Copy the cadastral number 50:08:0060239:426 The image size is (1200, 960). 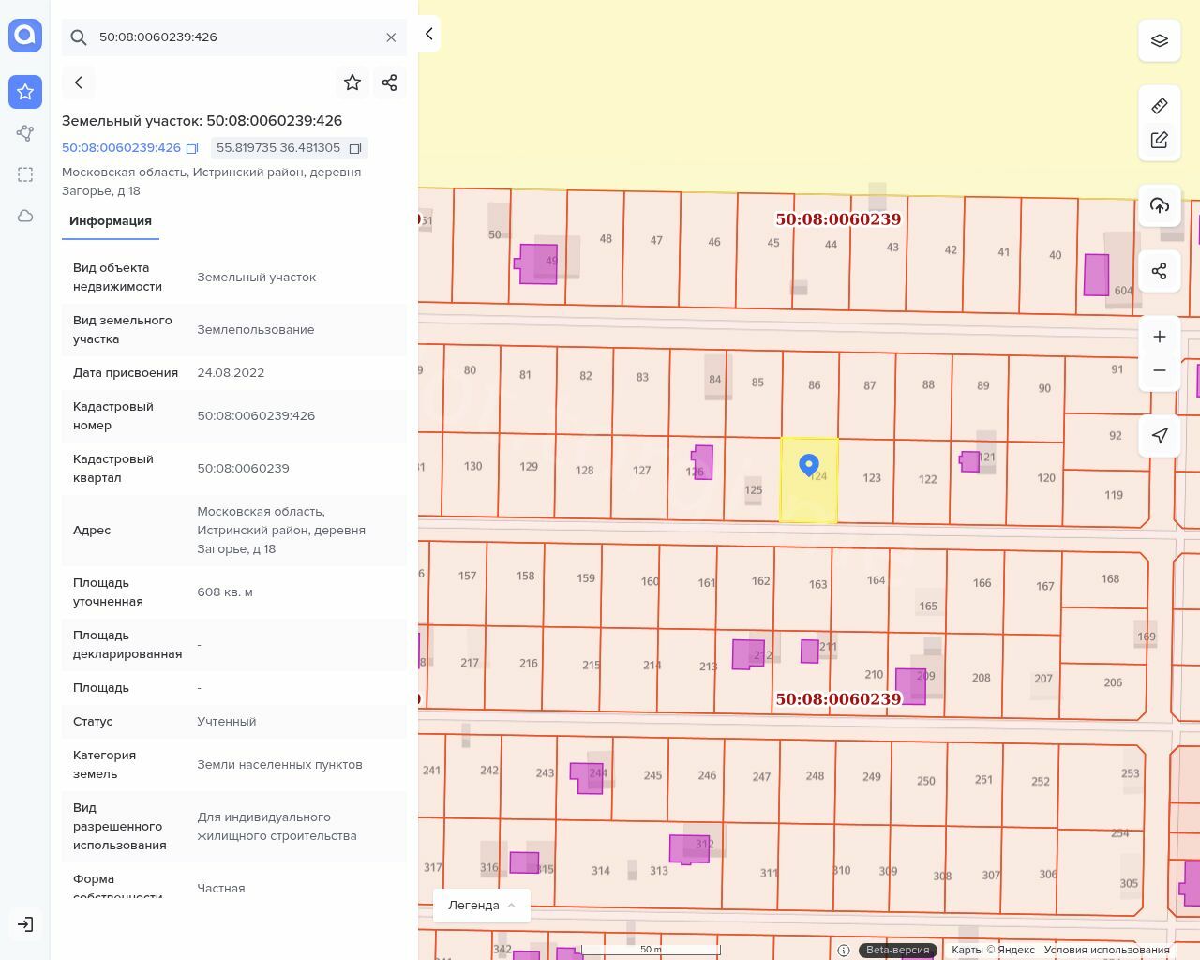(x=192, y=148)
